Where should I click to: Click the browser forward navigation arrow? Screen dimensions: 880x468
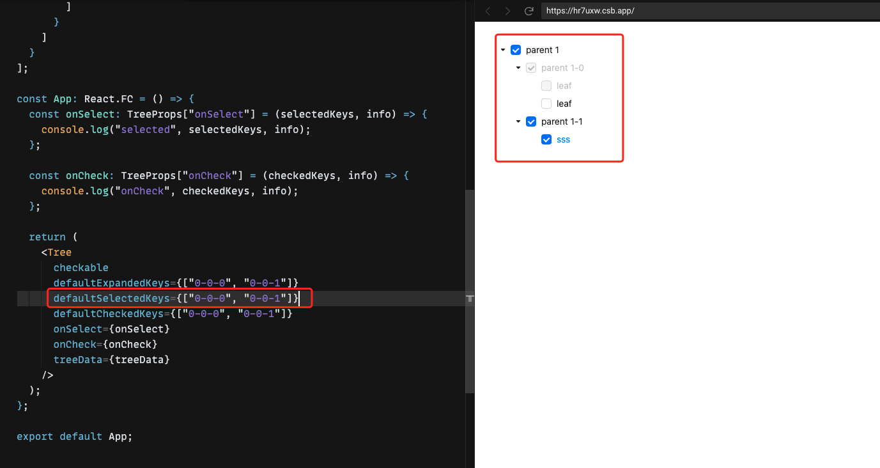click(508, 11)
